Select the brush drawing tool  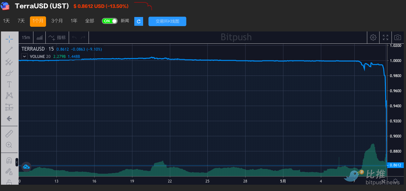point(9,73)
